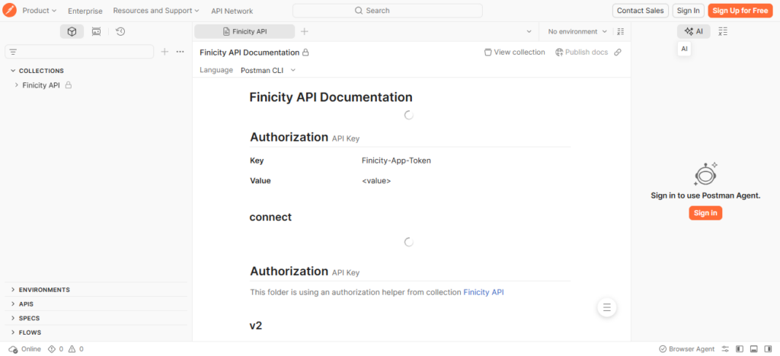Click Sign Up for Free
This screenshot has height=356, width=780.
[740, 11]
